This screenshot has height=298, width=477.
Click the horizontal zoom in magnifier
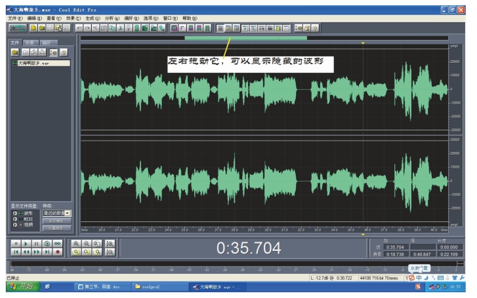[77, 243]
